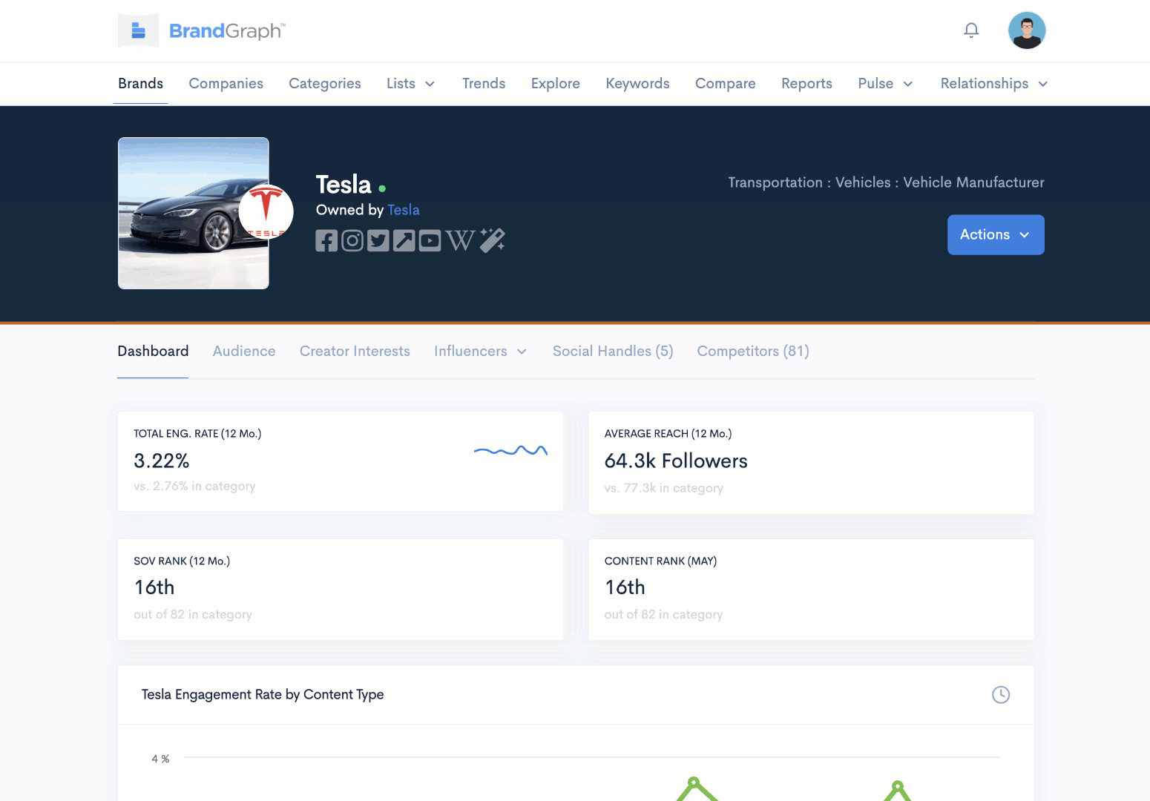Image resolution: width=1150 pixels, height=801 pixels.
Task: Open Keywords in navigation
Action: [638, 84]
